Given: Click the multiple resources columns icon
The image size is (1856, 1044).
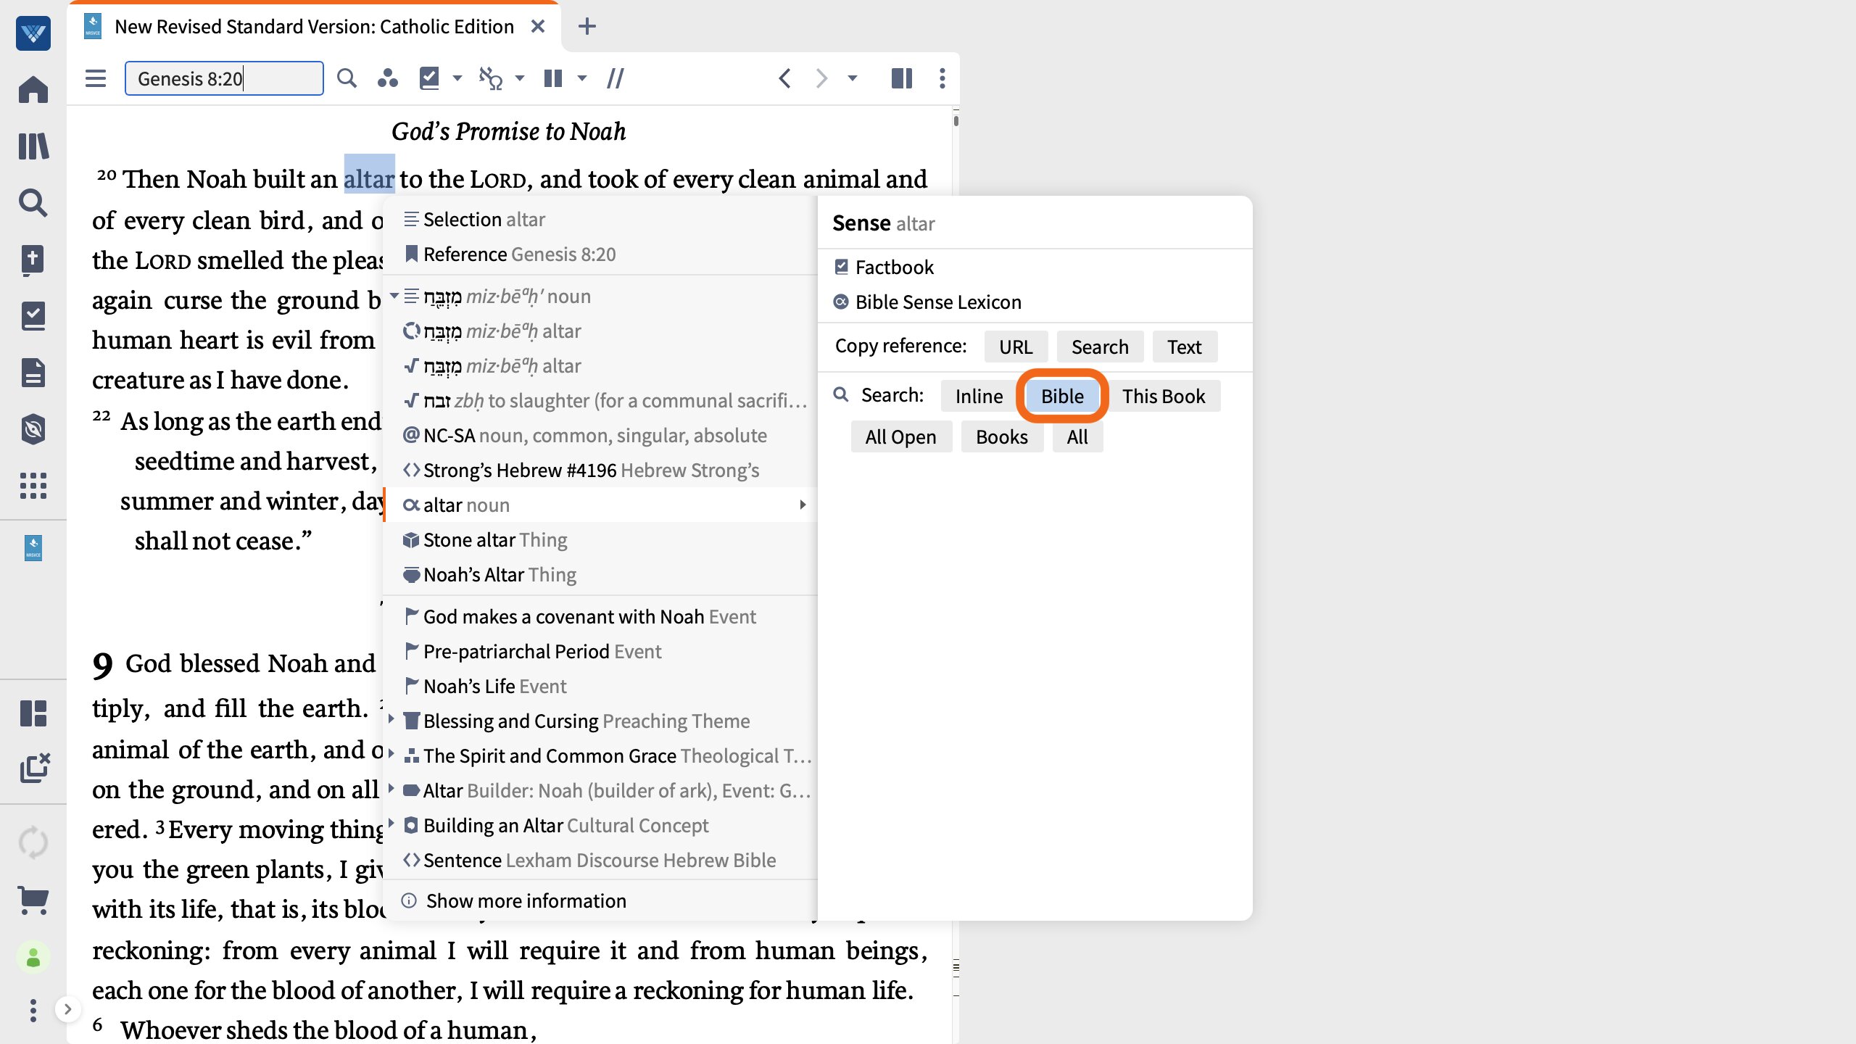Looking at the screenshot, I should coord(553,78).
